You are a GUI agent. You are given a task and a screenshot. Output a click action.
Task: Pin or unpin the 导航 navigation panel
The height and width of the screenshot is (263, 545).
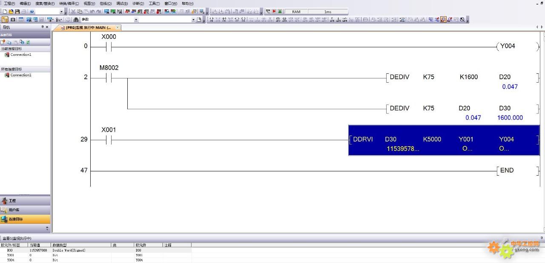pos(43,27)
